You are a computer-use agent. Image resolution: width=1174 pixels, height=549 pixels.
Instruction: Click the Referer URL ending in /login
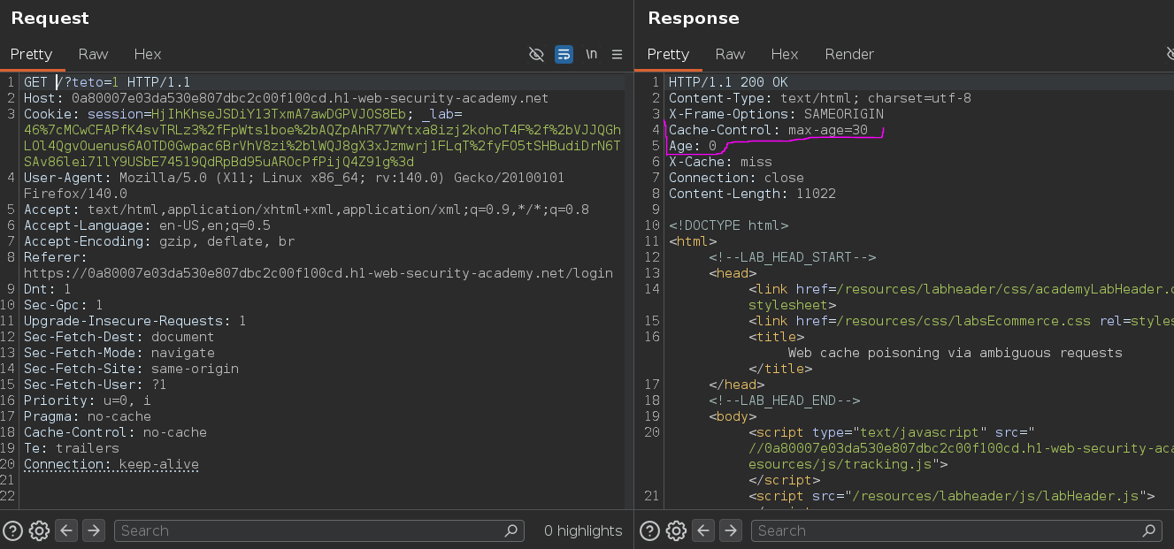[x=318, y=273]
